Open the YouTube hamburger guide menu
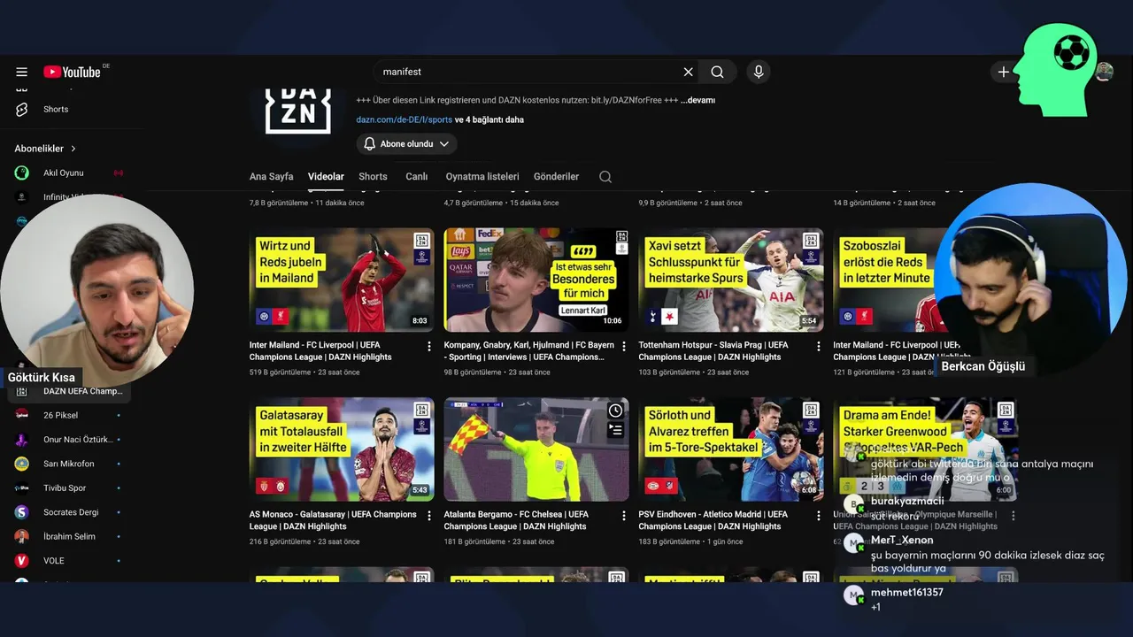This screenshot has width=1133, height=637. click(21, 72)
